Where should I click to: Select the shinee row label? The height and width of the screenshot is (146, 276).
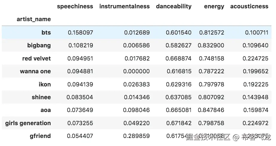click(41, 97)
